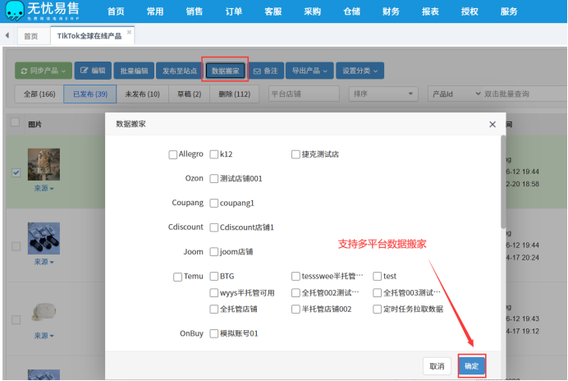Screen dimensions: 568x381
Task: Click the 取消 button
Action: 437,366
